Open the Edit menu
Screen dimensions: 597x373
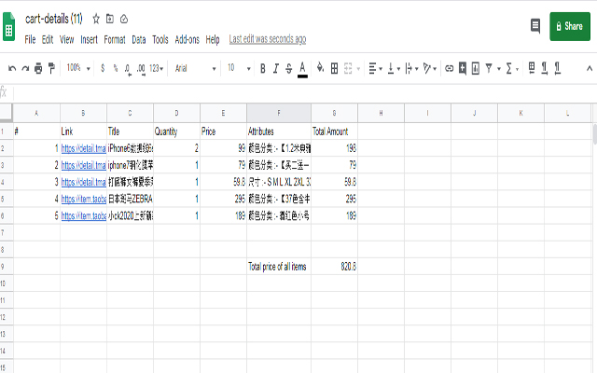pos(48,39)
